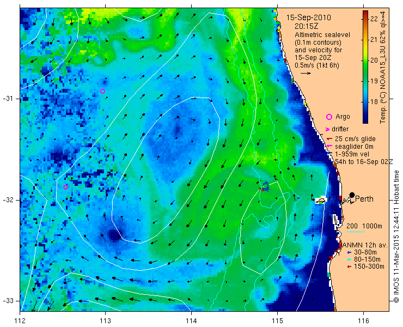Click the latitude -32 axis label
The height and width of the screenshot is (327, 403).
coord(9,200)
